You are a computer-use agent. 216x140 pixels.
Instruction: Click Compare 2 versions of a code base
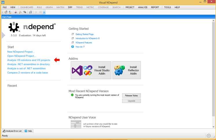(x=27, y=72)
